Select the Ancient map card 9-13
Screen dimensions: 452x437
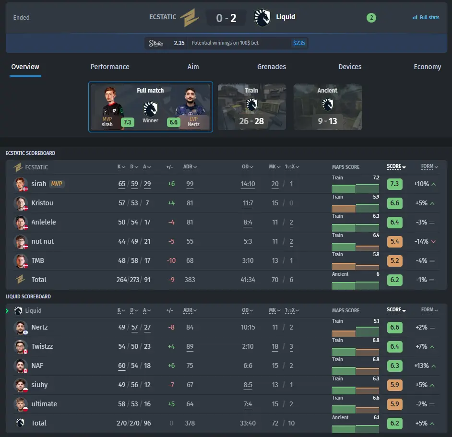point(327,107)
